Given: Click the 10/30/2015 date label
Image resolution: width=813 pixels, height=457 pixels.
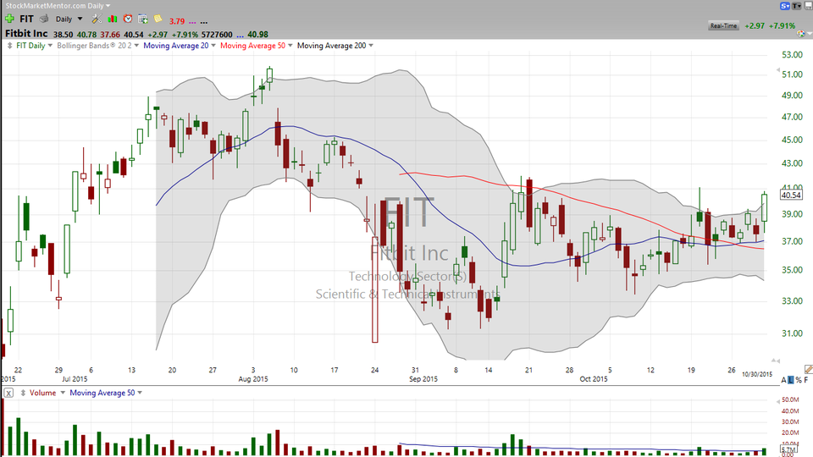Looking at the screenshot, I should click(757, 374).
